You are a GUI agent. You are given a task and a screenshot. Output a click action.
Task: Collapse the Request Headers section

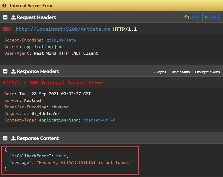pyautogui.click(x=5, y=17)
